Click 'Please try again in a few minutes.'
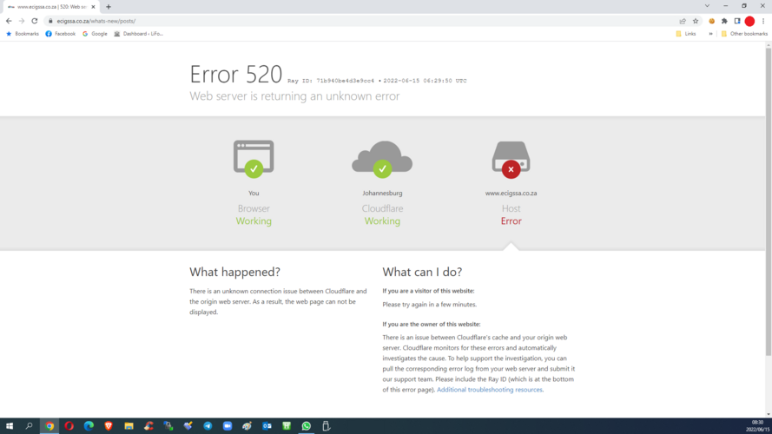The width and height of the screenshot is (772, 434). pyautogui.click(x=429, y=305)
